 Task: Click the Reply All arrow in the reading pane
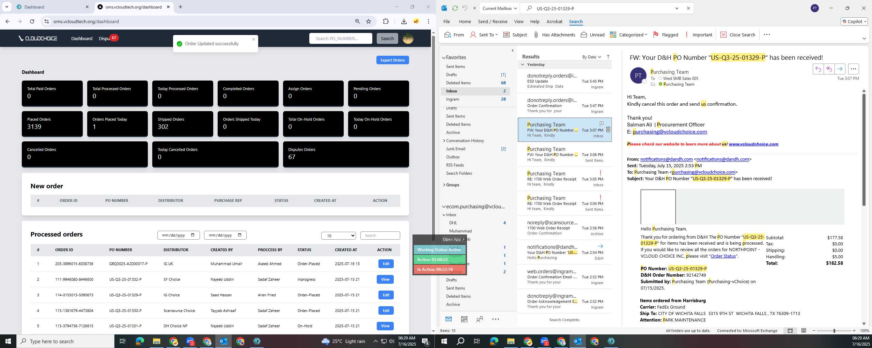pos(829,69)
